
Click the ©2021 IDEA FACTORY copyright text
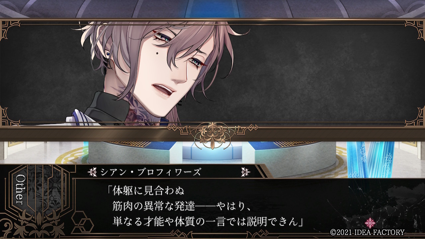tap(367, 232)
